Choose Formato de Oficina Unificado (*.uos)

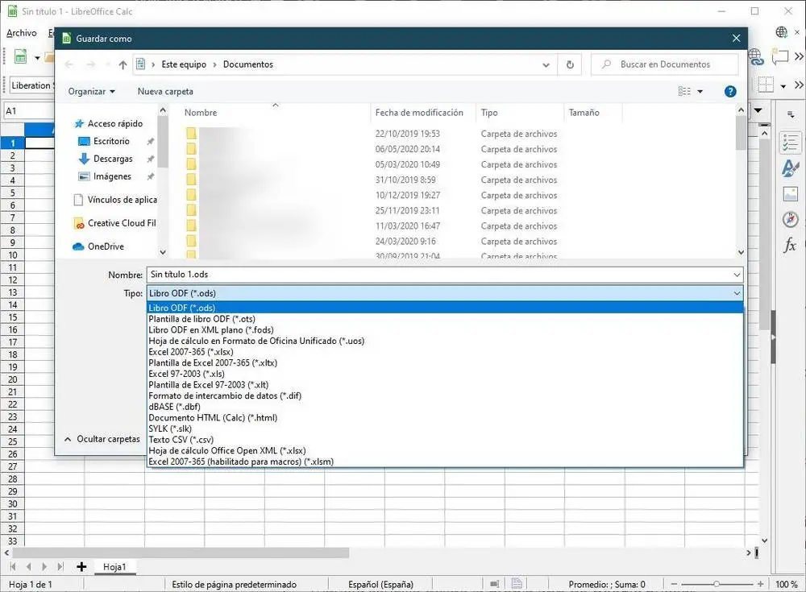pyautogui.click(x=445, y=341)
